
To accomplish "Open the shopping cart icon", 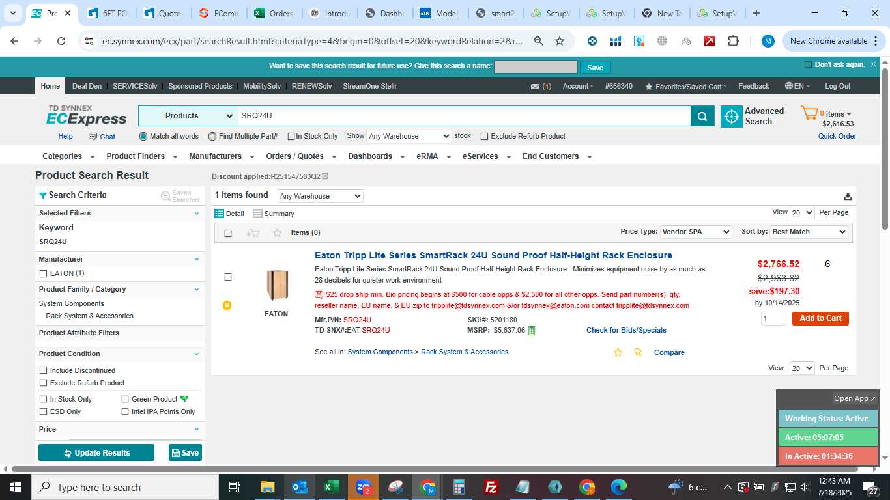I will coord(809,114).
